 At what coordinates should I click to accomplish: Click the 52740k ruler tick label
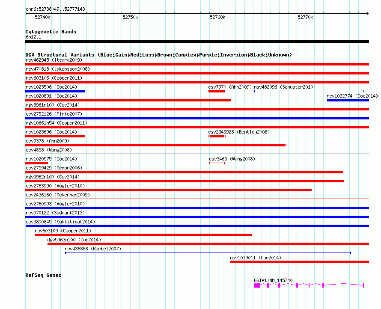(x=42, y=17)
